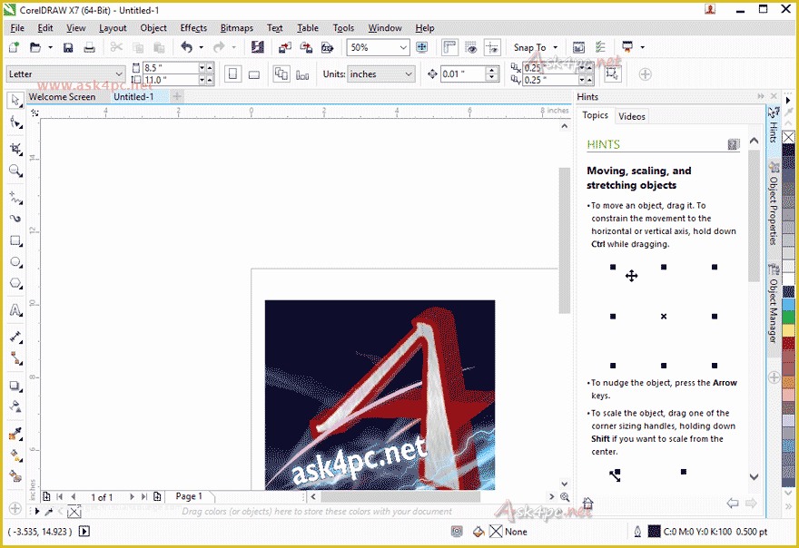The height and width of the screenshot is (548, 799).
Task: Click the Import icon
Action: [285, 47]
